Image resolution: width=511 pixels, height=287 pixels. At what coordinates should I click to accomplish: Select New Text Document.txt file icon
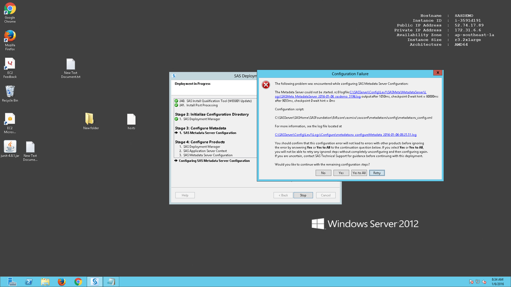tap(71, 68)
